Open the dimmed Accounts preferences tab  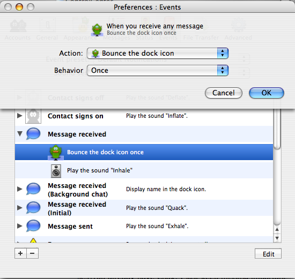[x=18, y=29]
